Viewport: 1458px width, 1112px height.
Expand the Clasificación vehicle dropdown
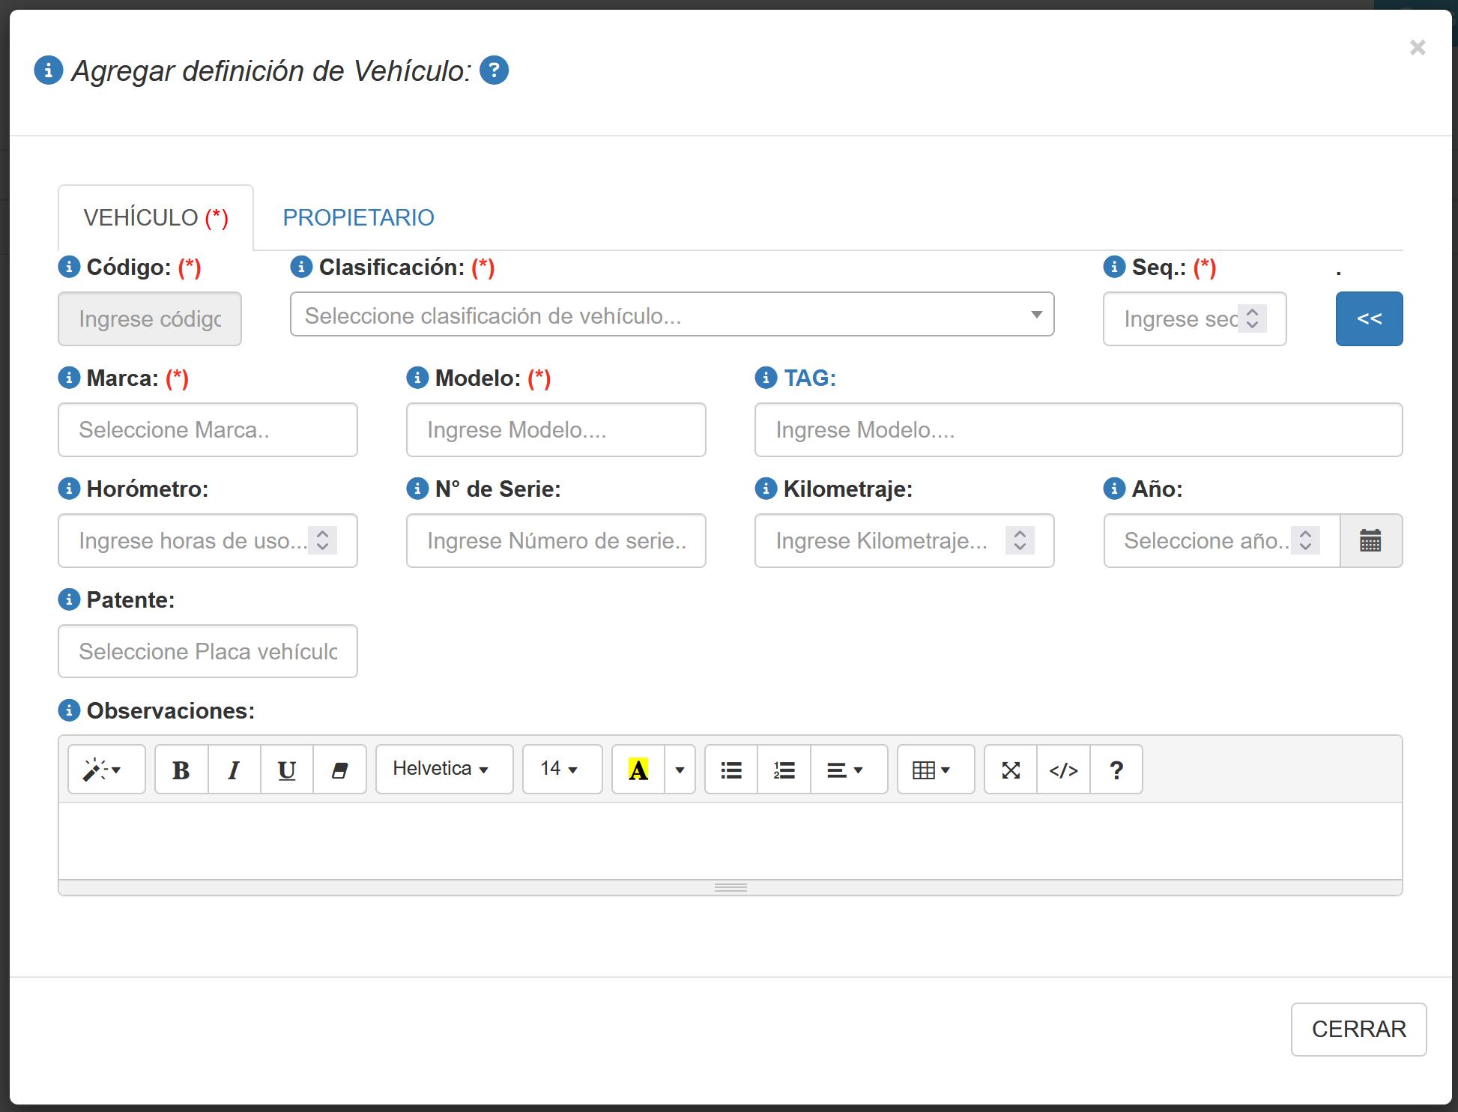pyautogui.click(x=671, y=315)
